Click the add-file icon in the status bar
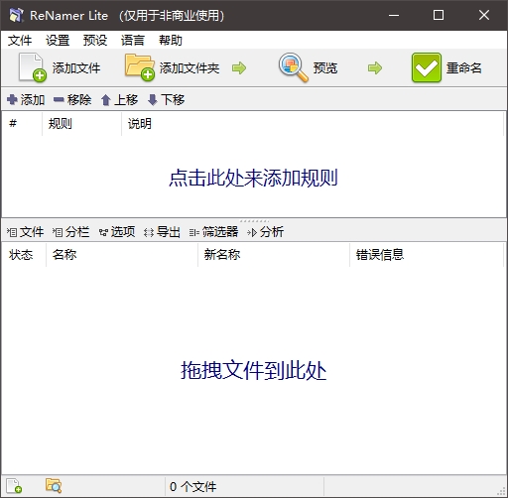 [14, 486]
